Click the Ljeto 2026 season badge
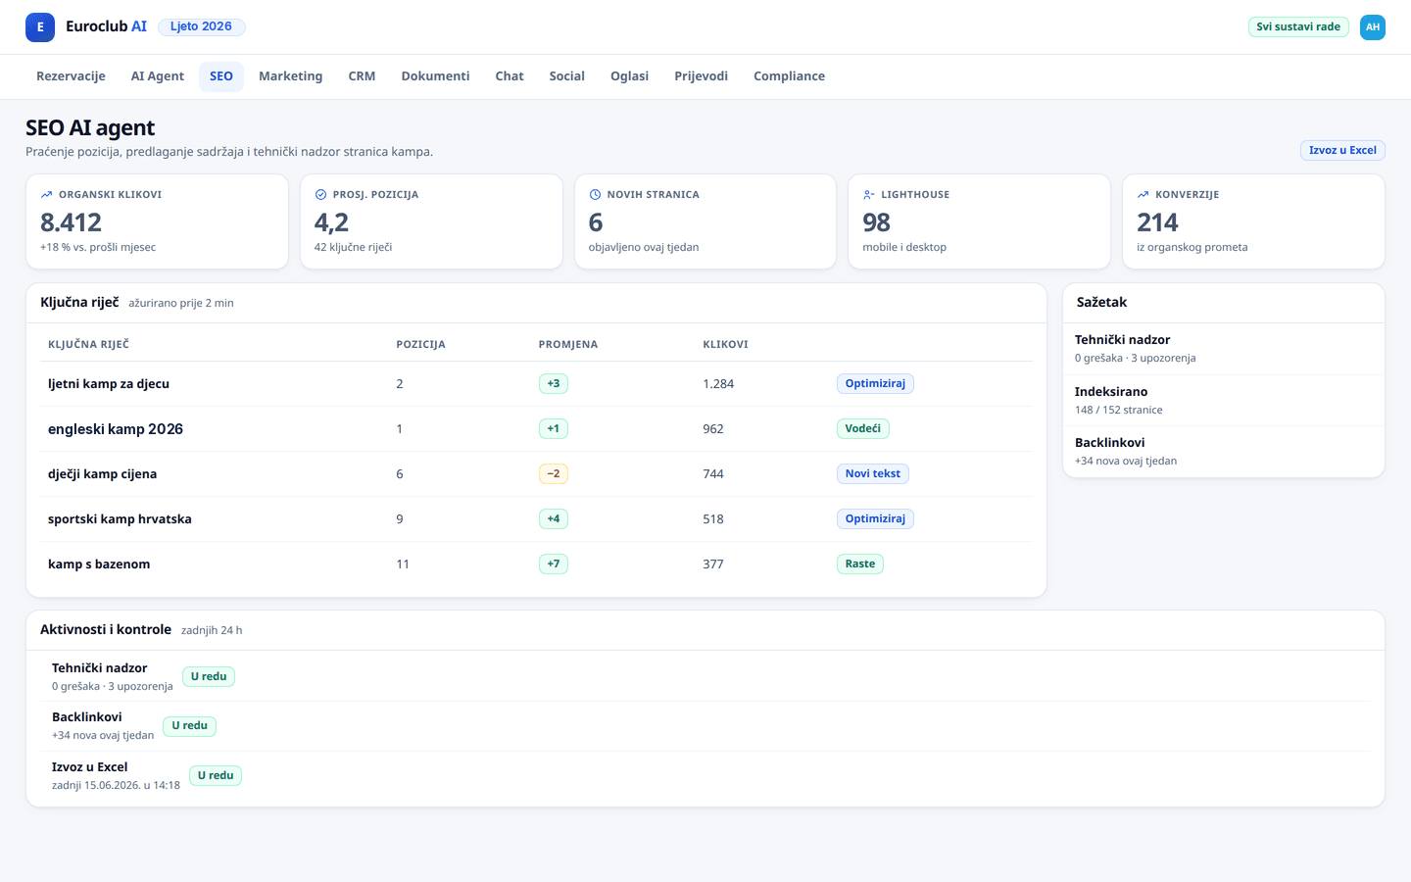Screen dimensions: 1411x882 pos(201,26)
